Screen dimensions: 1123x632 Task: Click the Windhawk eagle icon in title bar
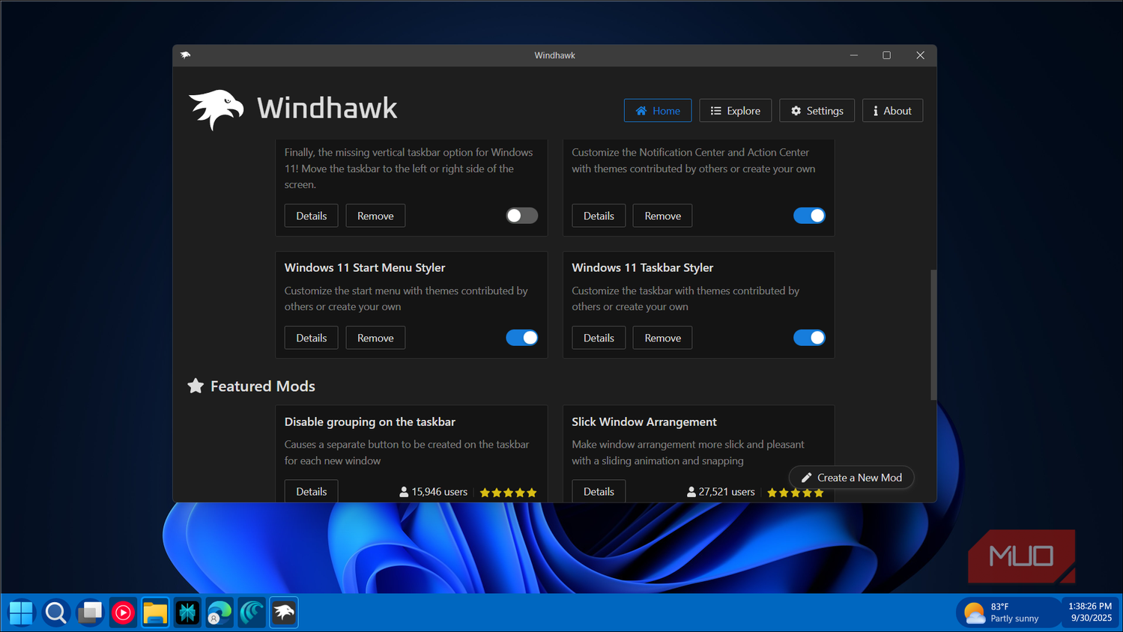point(186,55)
